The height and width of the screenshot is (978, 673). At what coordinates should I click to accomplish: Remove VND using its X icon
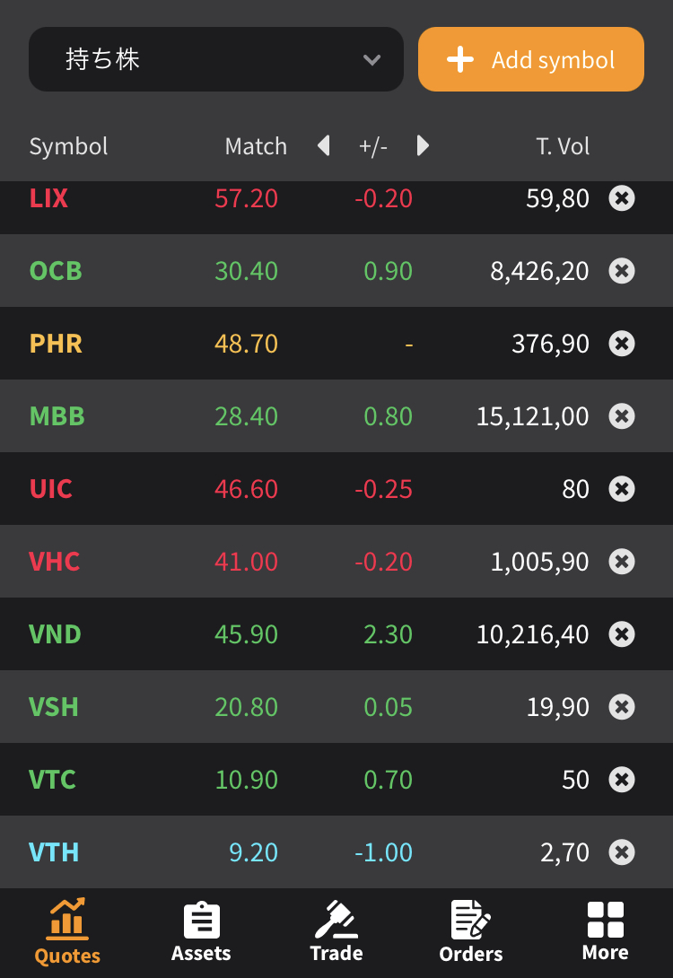[622, 634]
